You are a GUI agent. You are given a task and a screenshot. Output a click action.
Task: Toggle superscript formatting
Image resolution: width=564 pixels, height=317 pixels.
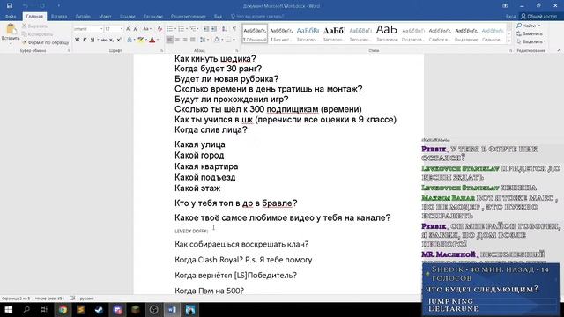(x=119, y=40)
